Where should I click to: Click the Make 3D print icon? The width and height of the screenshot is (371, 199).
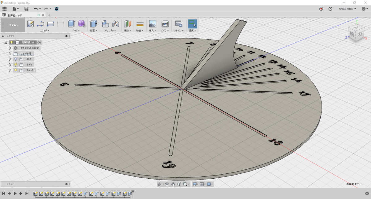click(x=165, y=24)
